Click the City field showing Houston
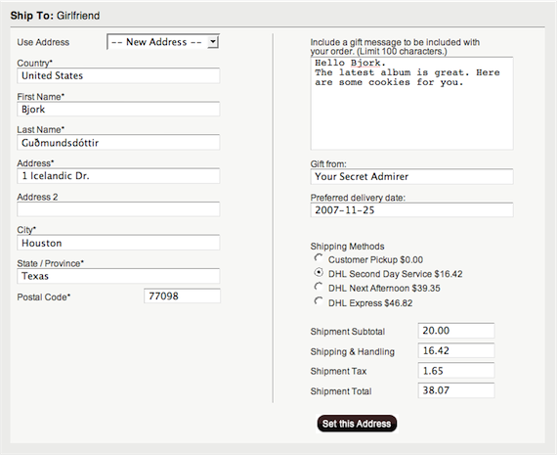Screen dimensions: 557x455 pyautogui.click(x=118, y=243)
